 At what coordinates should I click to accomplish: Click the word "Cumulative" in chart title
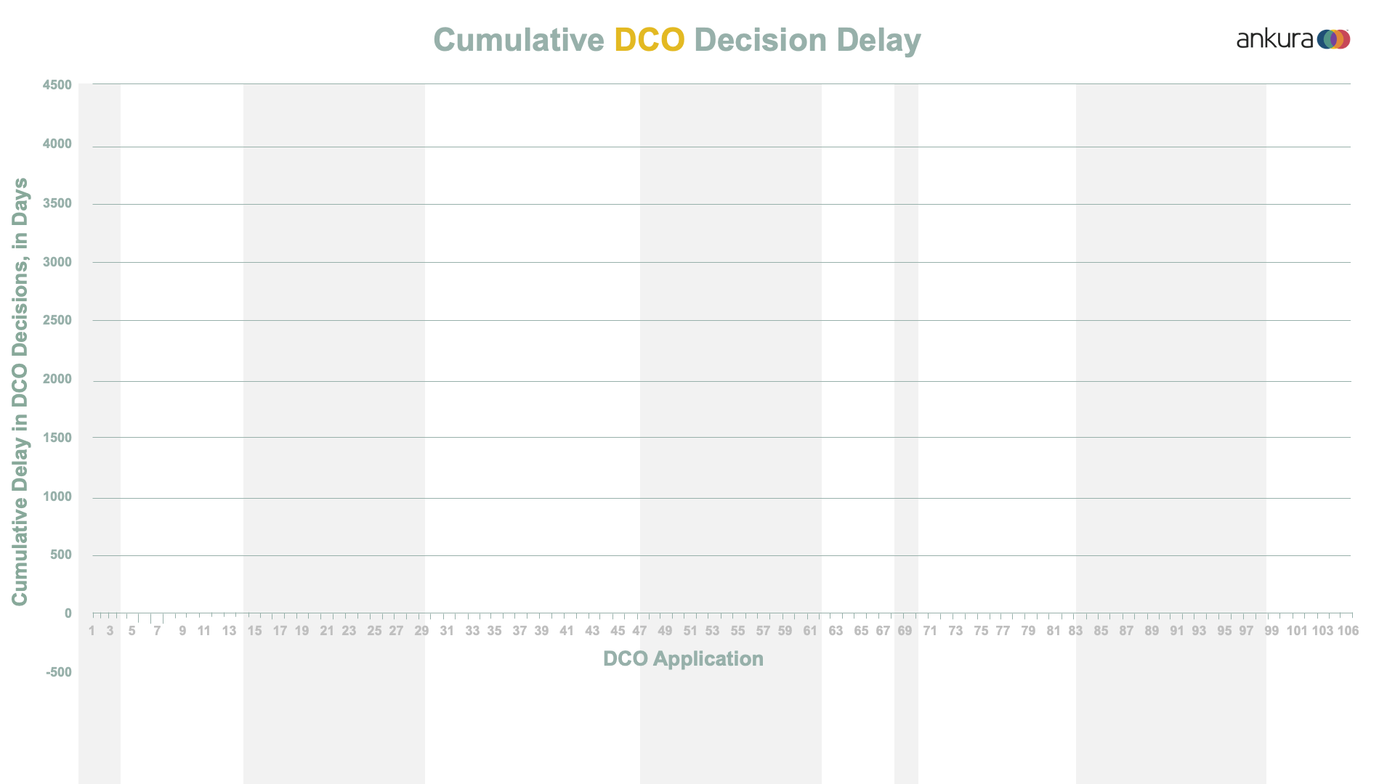pos(518,40)
